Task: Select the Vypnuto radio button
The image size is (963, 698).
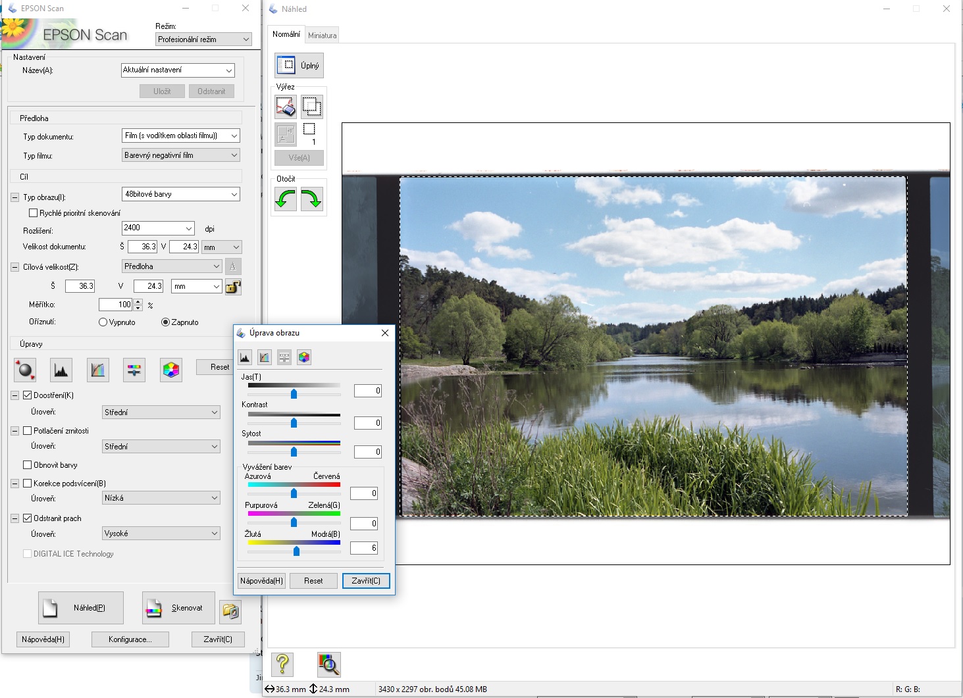Action: pos(103,322)
